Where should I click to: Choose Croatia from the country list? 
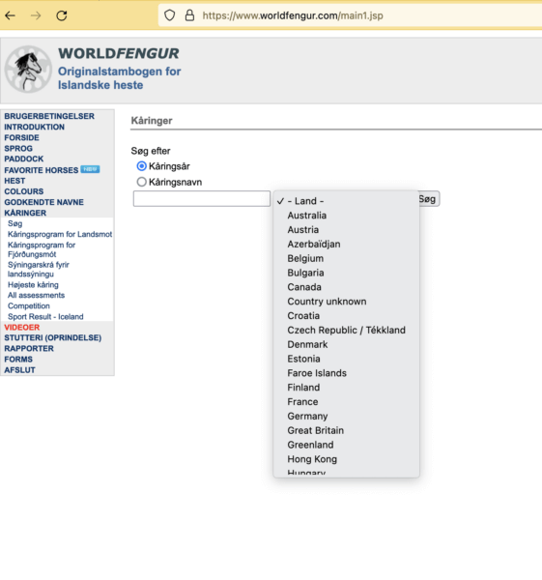tap(347, 316)
